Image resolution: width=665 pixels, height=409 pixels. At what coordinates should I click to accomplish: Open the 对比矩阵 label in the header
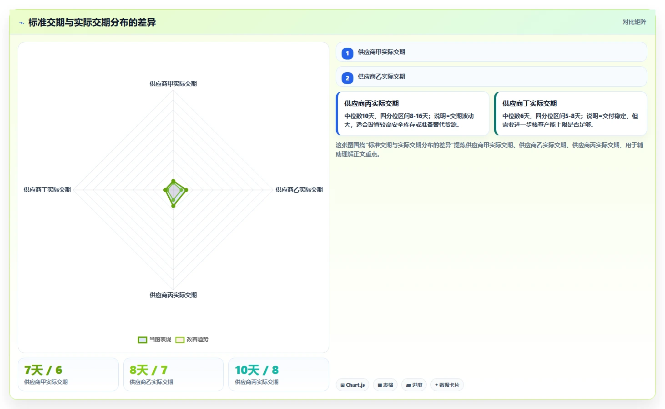[x=634, y=22]
